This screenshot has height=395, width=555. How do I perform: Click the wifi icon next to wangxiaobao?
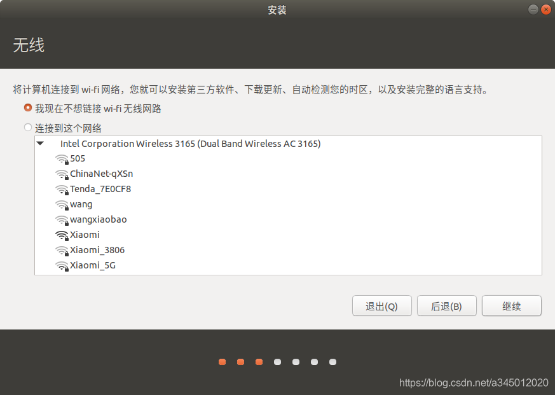tap(62, 220)
